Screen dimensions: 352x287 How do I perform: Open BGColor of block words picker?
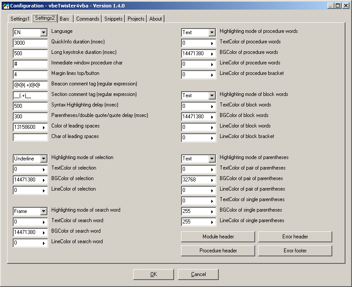tap(212, 117)
